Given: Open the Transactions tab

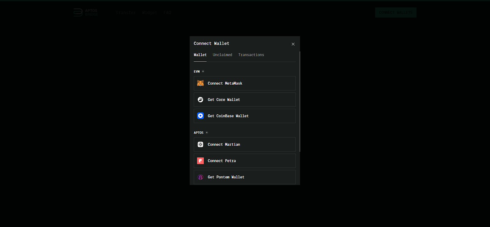Looking at the screenshot, I should click(251, 55).
